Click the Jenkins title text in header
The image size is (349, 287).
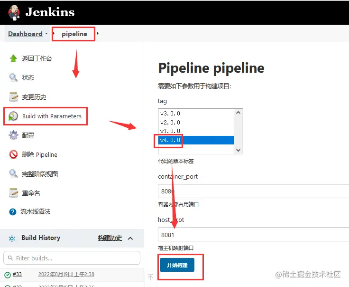(50, 12)
